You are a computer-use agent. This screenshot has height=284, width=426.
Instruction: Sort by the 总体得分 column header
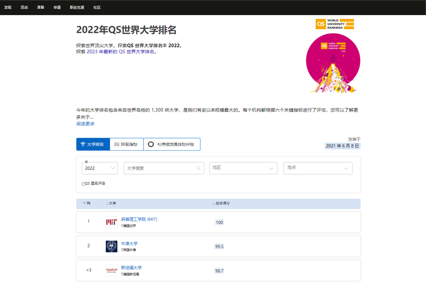coord(221,203)
